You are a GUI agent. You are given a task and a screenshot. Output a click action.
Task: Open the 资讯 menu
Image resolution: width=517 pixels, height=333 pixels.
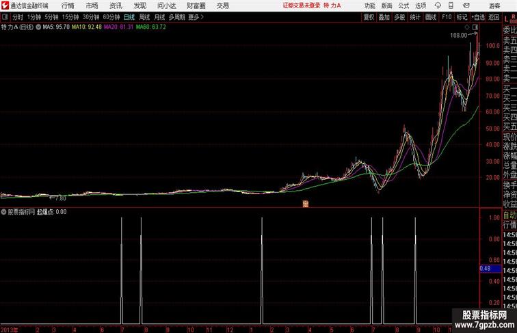[116, 5]
